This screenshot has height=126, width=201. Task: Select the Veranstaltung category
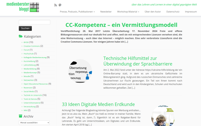[29, 107]
